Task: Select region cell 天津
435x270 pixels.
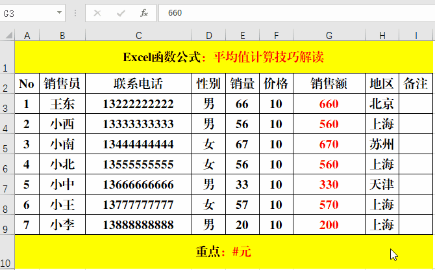Action: (x=382, y=184)
